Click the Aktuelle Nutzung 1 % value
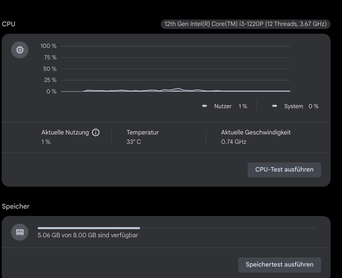342x278 pixels. [x=46, y=142]
